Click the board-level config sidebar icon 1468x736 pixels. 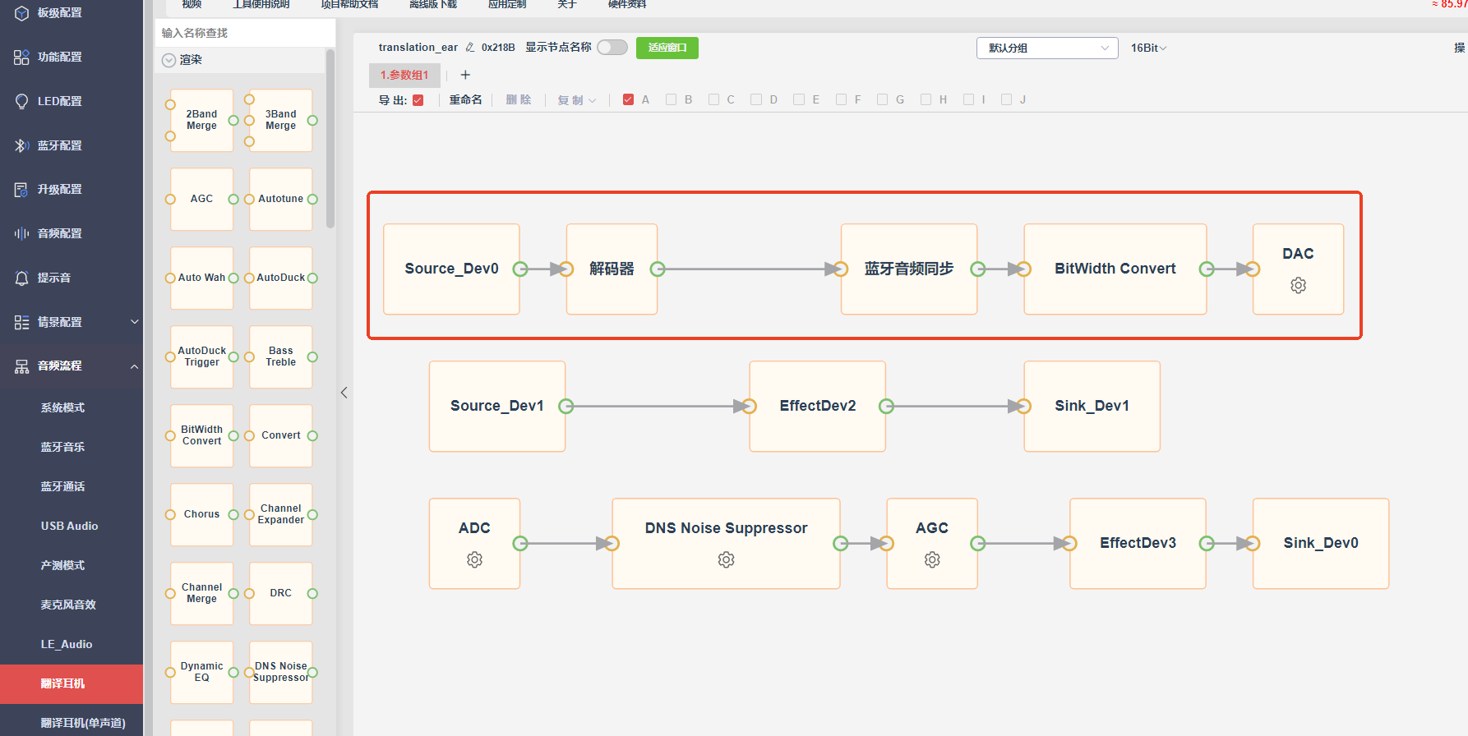tap(21, 12)
